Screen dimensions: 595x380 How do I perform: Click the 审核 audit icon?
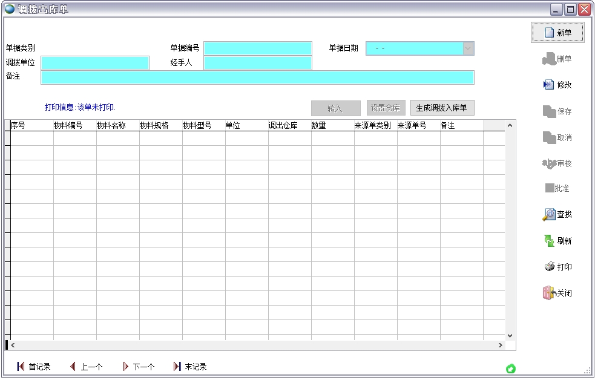coord(557,163)
